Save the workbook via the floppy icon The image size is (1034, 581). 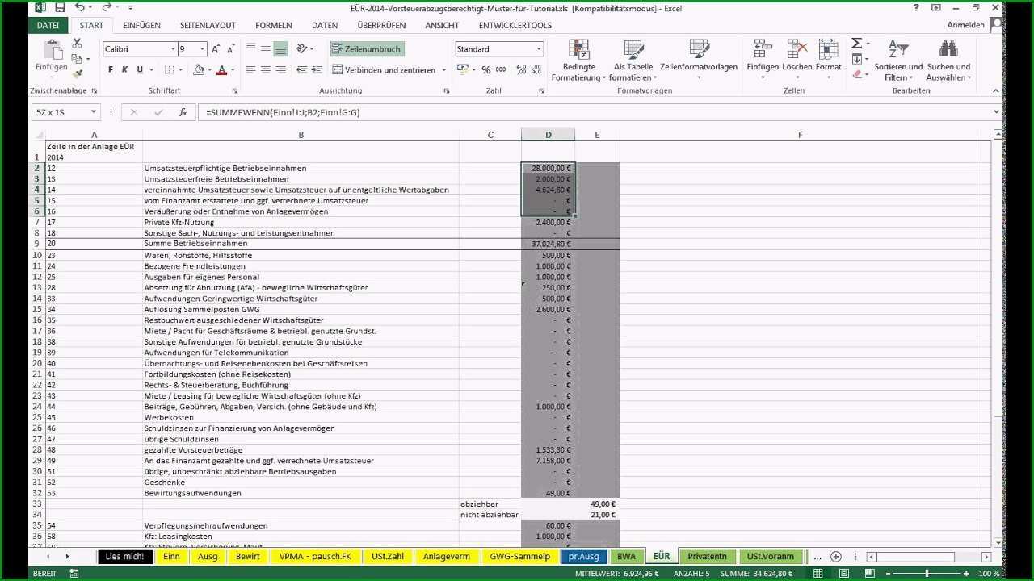pyautogui.click(x=58, y=7)
